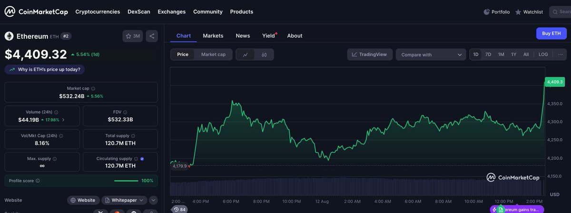Viewport: 571px width, 213px height.
Task: Open TradingView chart button
Action: tap(370, 55)
